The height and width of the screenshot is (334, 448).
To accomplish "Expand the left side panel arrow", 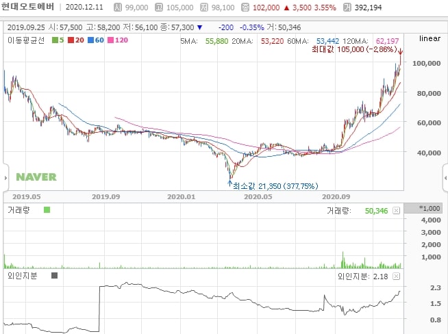I will pyautogui.click(x=5, y=178).
